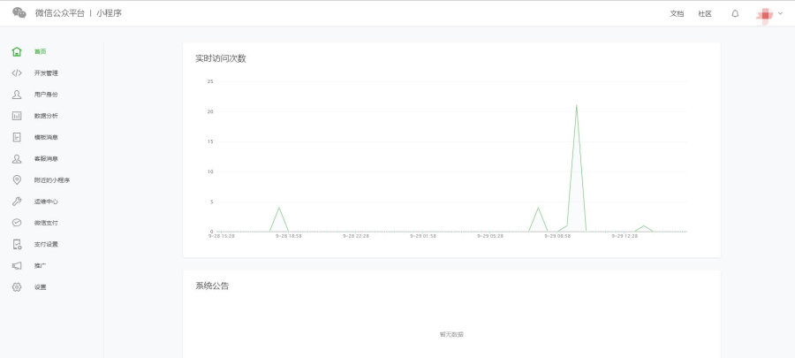The height and width of the screenshot is (358, 795).
Task: Open 开发管理 via its code icon
Action: tap(17, 72)
